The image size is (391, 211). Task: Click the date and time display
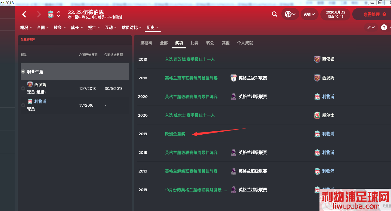[335, 14]
